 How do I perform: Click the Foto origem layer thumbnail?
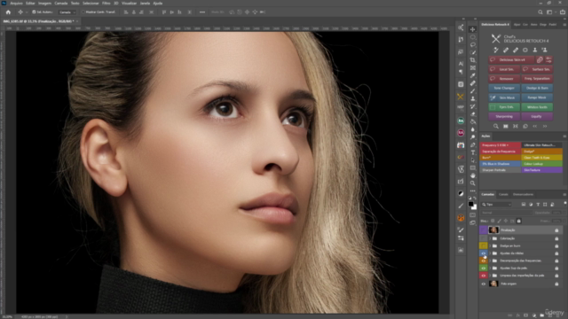pos(493,284)
